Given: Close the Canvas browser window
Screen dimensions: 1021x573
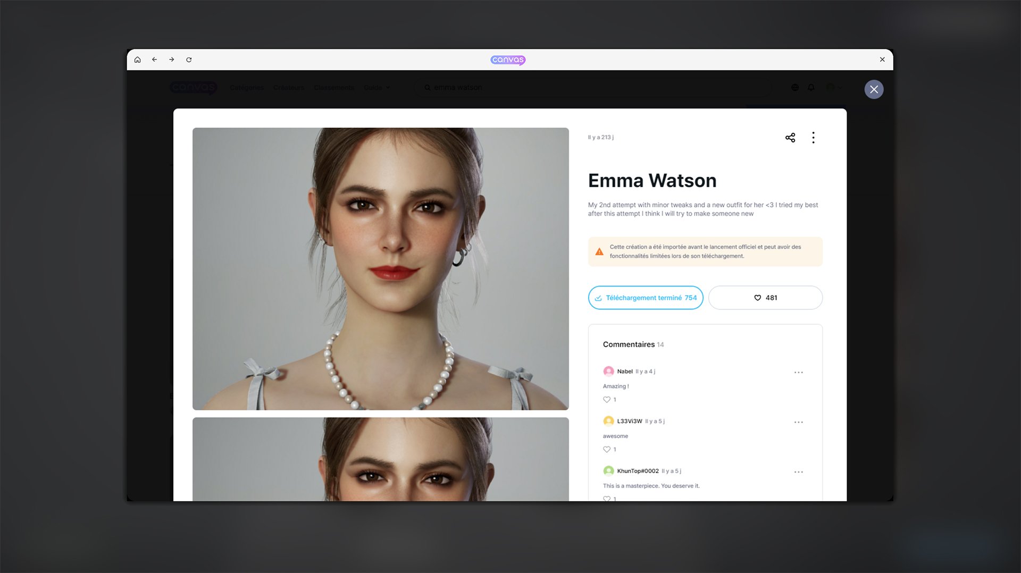Looking at the screenshot, I should [882, 60].
